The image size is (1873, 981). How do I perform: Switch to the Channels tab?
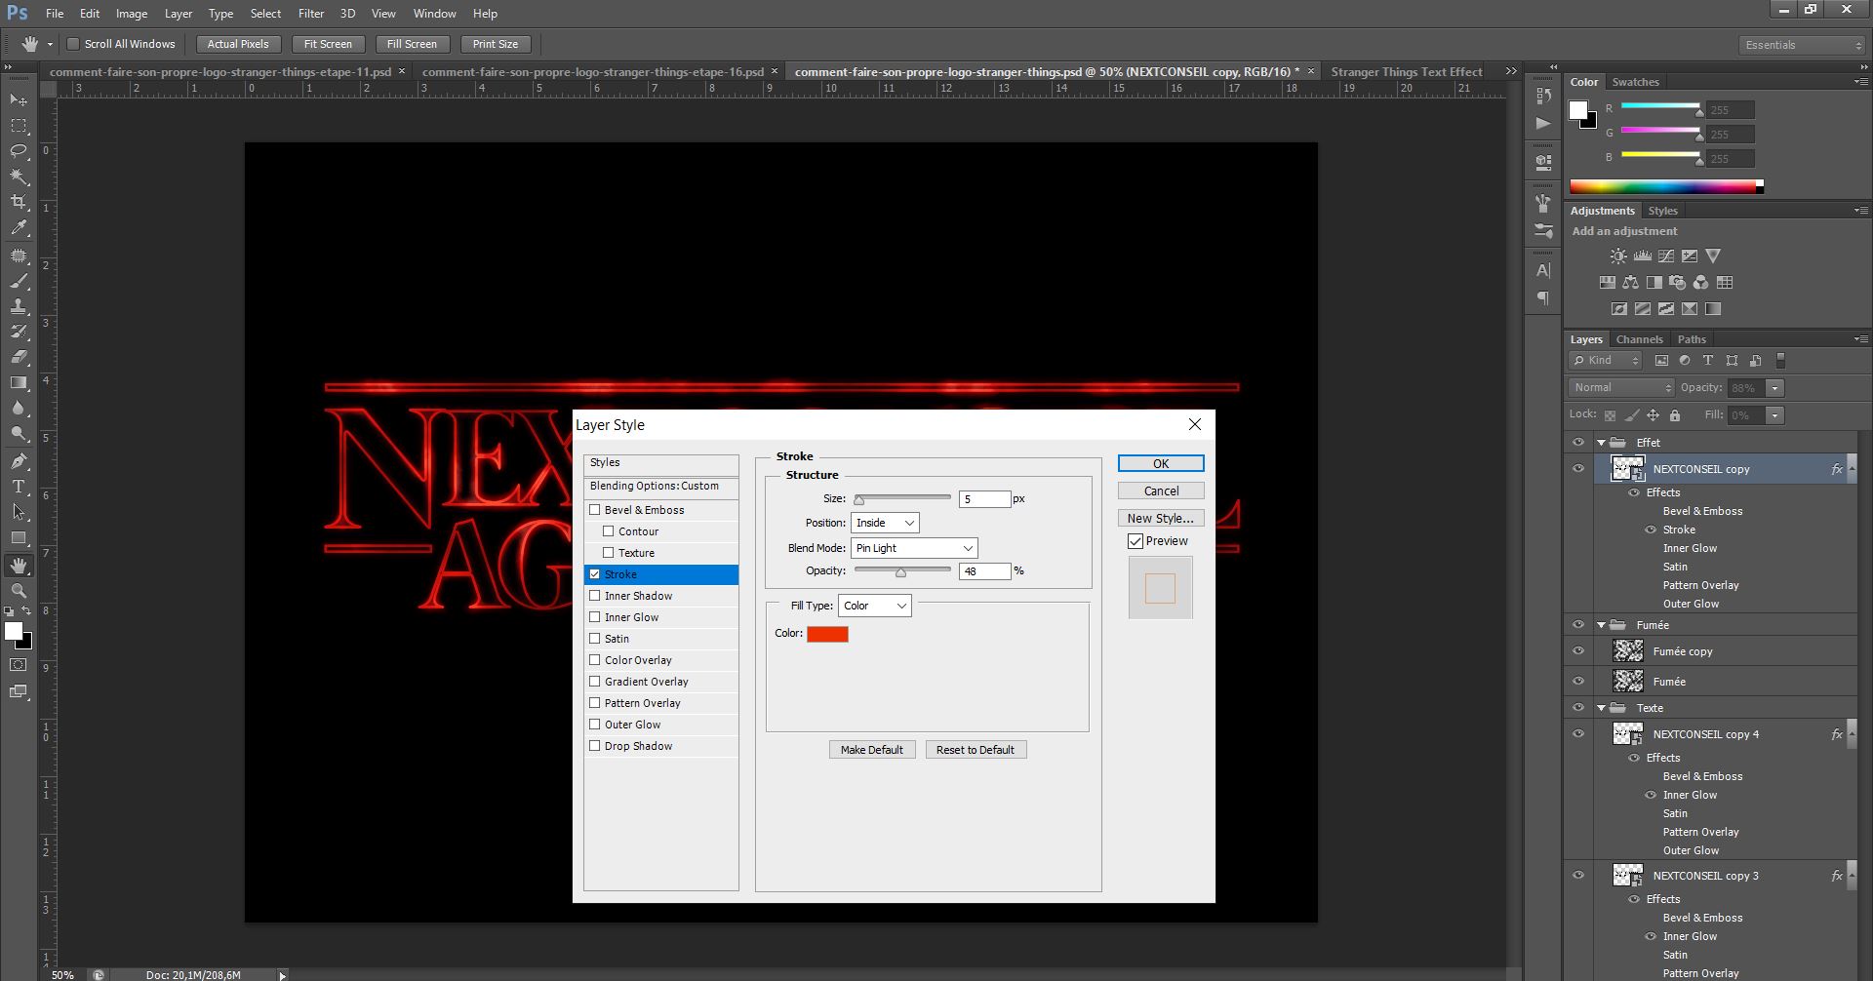pos(1639,339)
